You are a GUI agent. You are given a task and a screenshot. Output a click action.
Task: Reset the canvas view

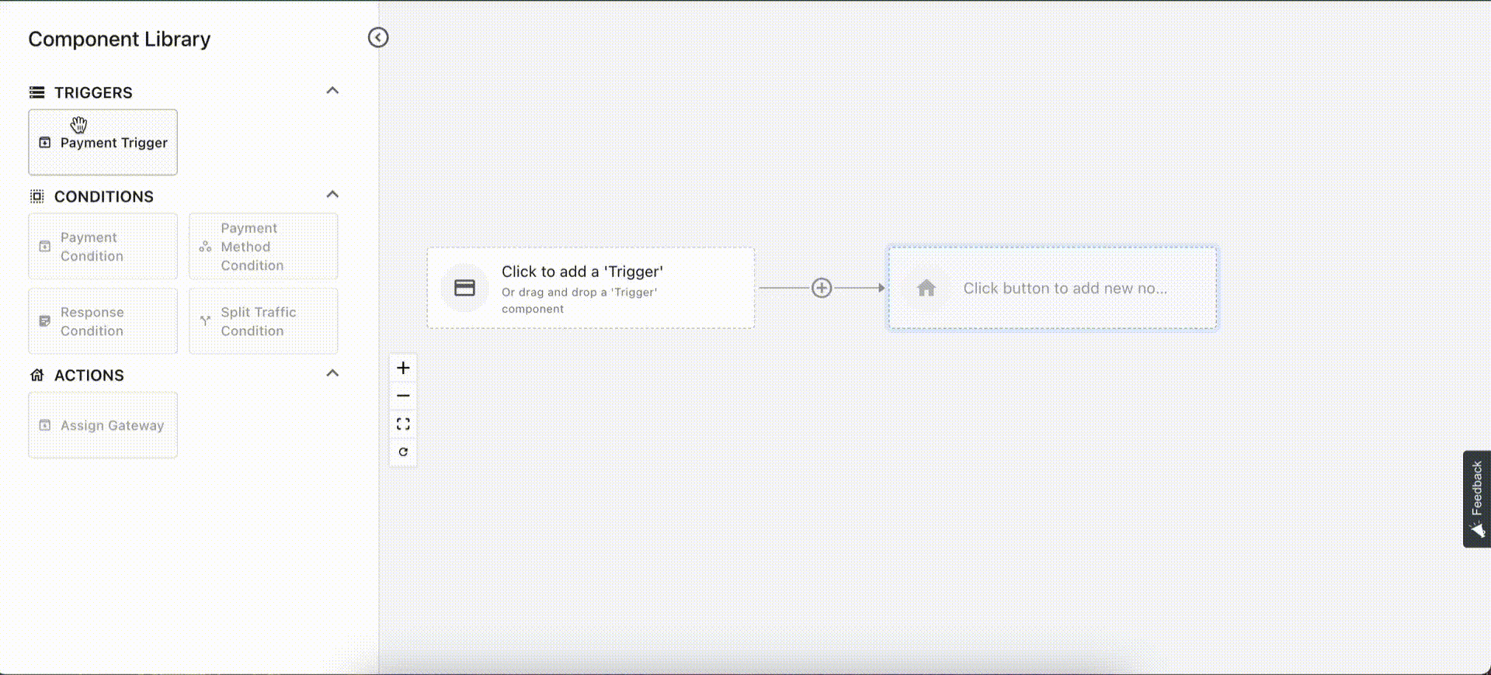click(403, 452)
